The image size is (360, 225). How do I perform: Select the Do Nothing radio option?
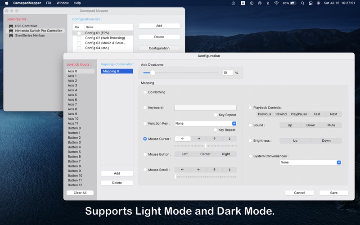145,92
